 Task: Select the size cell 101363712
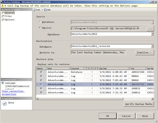tap(138, 84)
